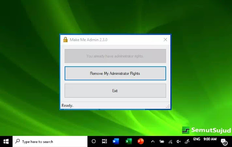Click the padlock icon in the title bar
The height and width of the screenshot is (147, 232).
click(65, 40)
